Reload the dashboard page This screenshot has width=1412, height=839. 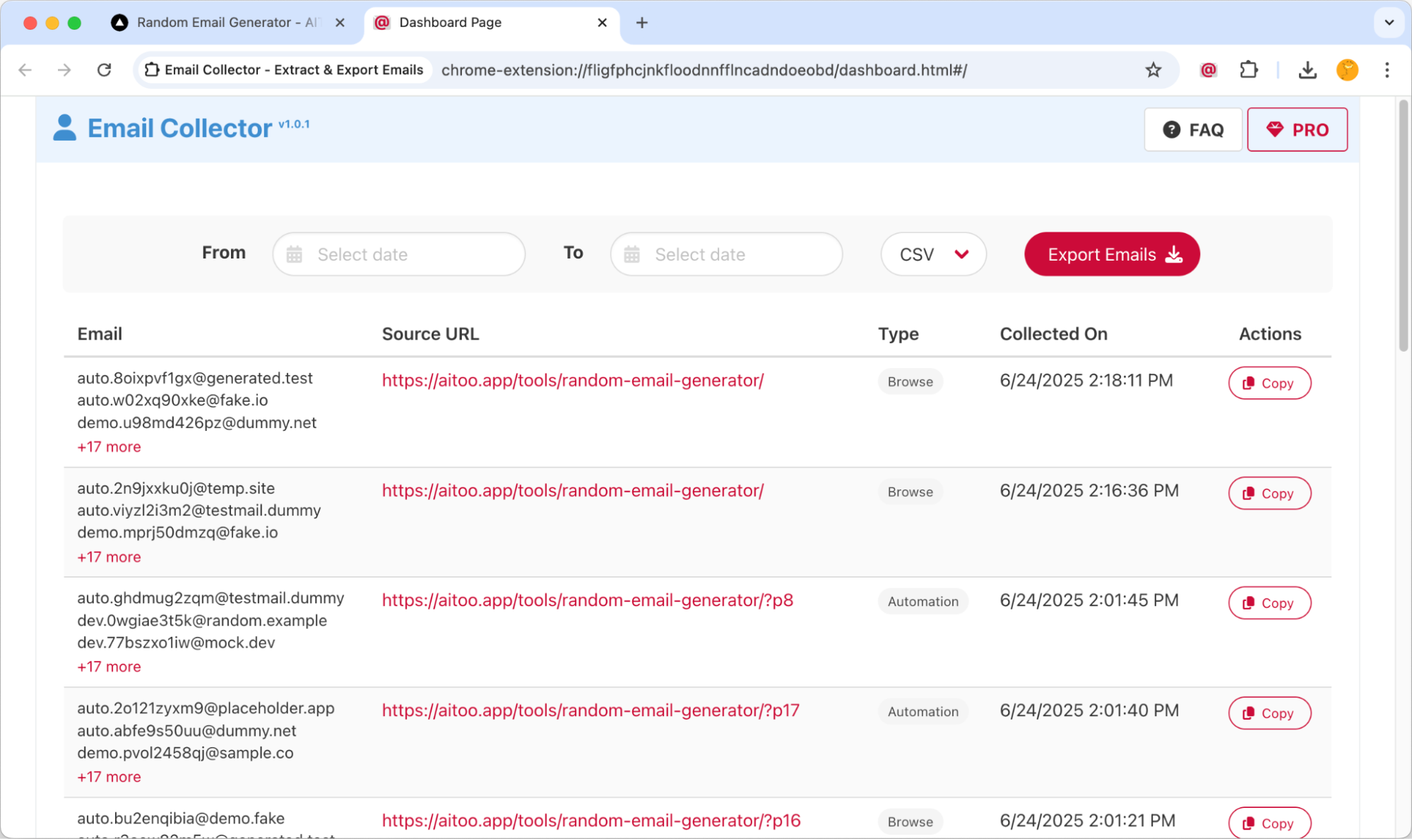click(x=105, y=70)
